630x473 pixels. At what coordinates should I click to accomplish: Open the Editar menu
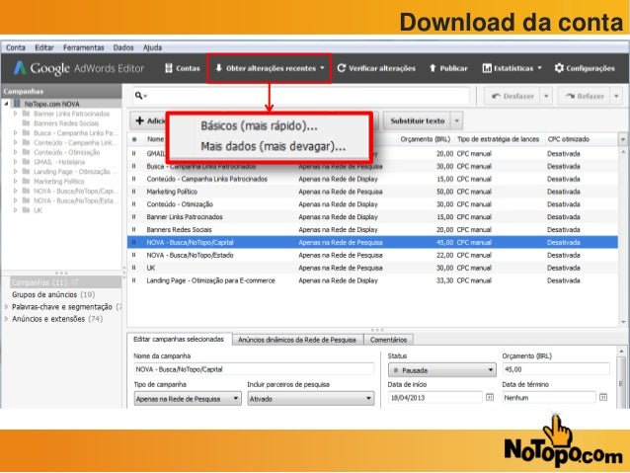44,47
